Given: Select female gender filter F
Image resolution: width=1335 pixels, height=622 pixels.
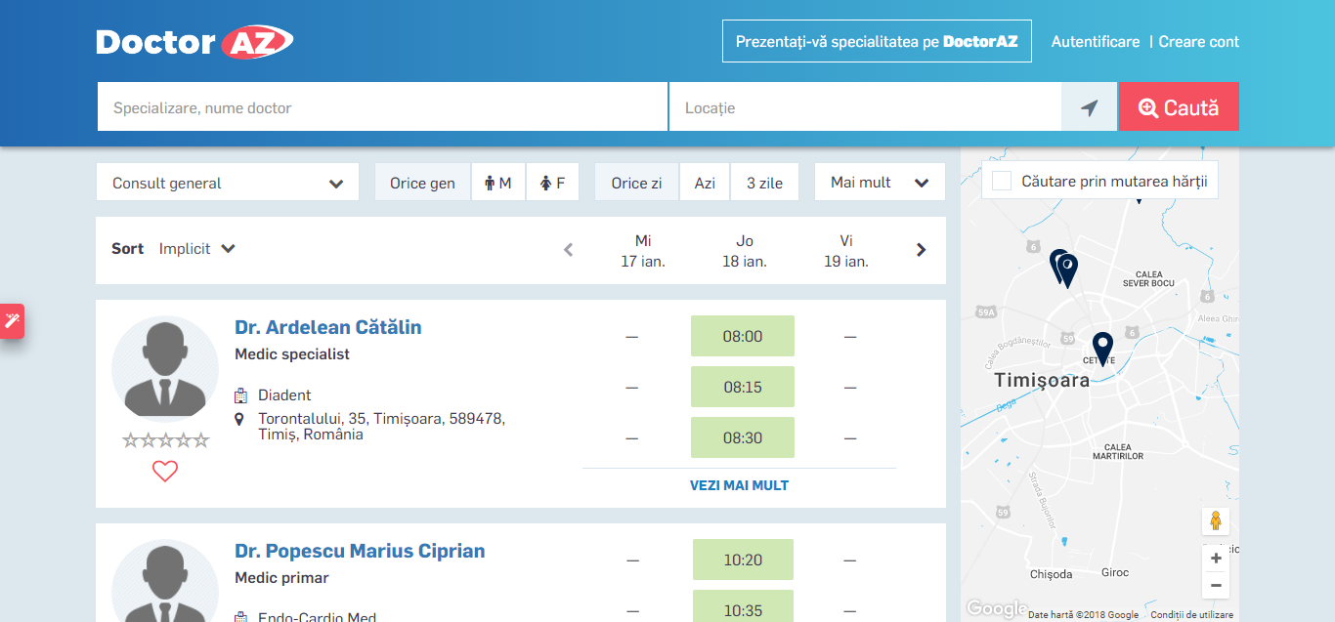Looking at the screenshot, I should (552, 183).
